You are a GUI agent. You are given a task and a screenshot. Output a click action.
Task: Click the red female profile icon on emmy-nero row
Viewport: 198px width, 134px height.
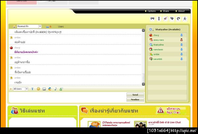[181, 40]
